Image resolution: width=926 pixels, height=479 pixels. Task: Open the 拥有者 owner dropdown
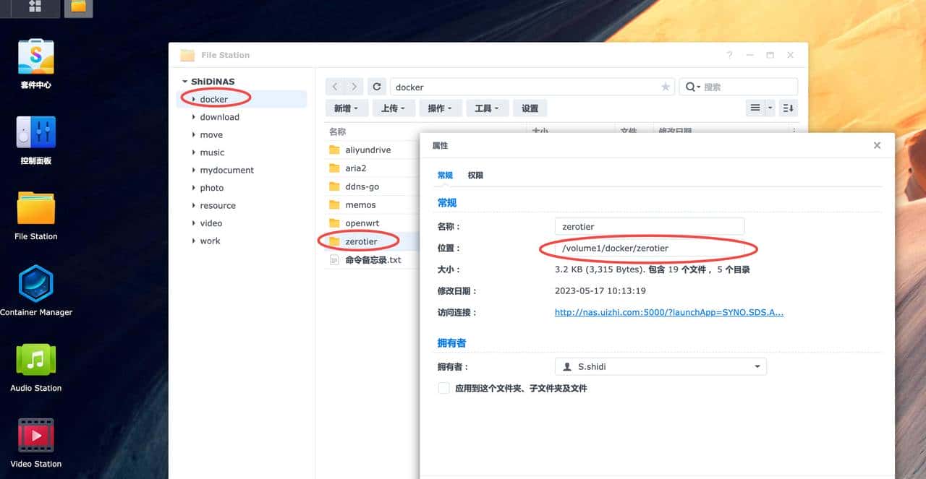point(757,366)
